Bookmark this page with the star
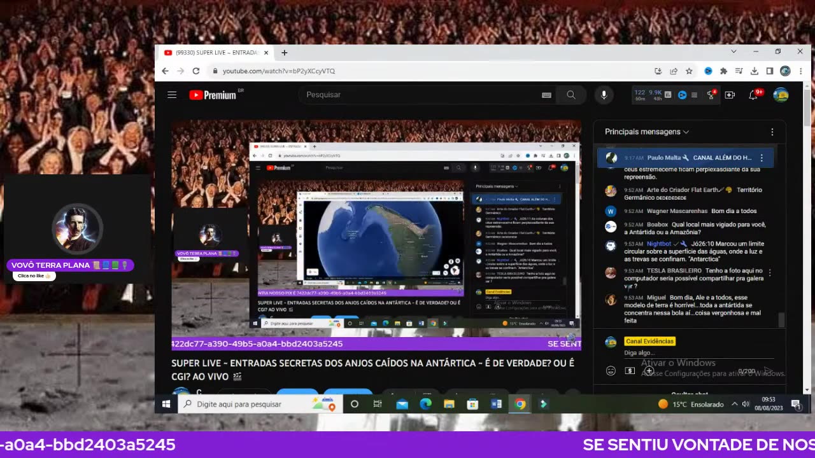The width and height of the screenshot is (815, 458). [689, 71]
